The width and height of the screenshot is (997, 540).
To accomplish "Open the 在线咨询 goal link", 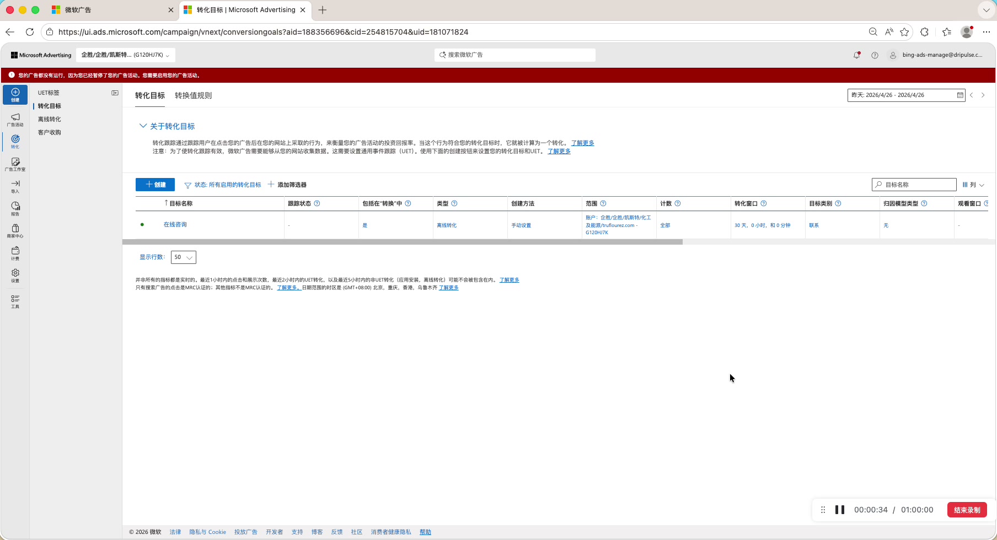I will tap(175, 224).
